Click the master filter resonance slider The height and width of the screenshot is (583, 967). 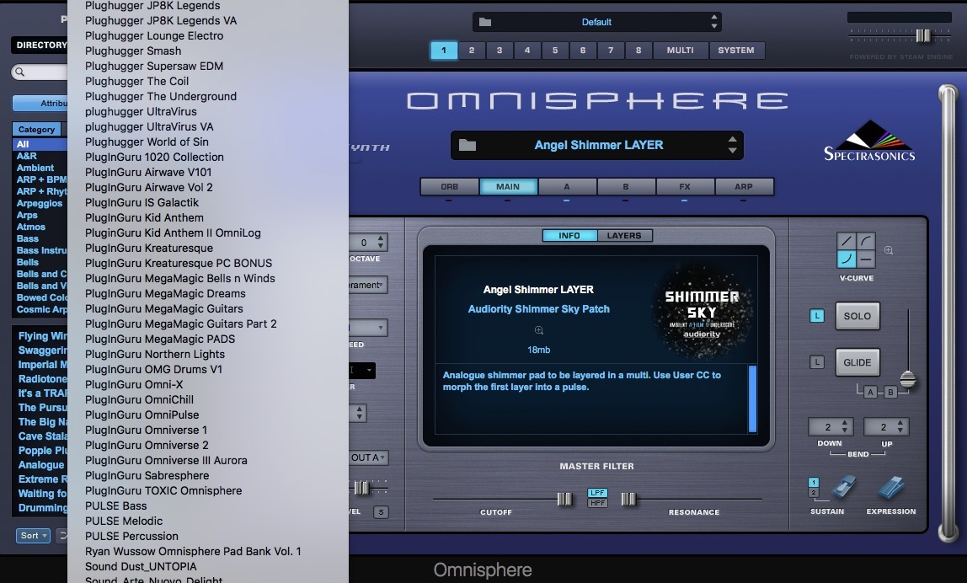[x=628, y=499]
